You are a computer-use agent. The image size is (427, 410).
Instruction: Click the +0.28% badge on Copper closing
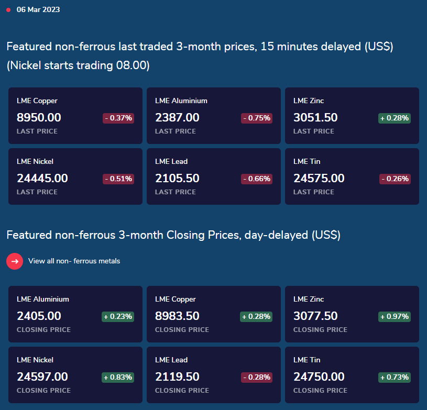[256, 317]
